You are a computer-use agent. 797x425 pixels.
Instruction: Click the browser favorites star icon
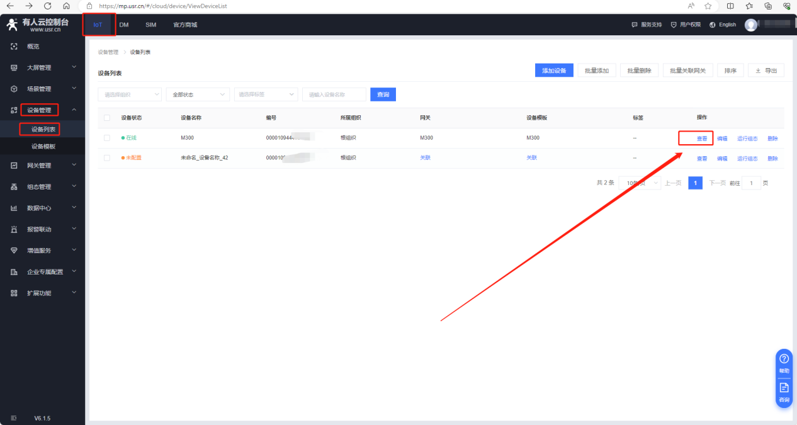tap(708, 6)
